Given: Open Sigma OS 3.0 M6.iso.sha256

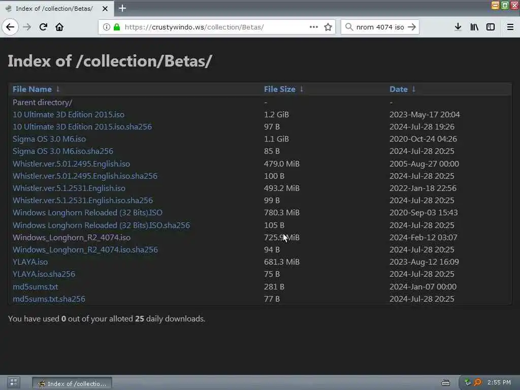Looking at the screenshot, I should tap(63, 151).
